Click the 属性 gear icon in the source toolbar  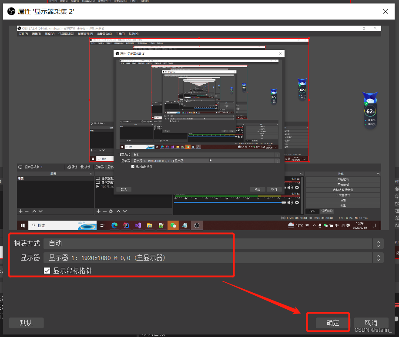70,167
